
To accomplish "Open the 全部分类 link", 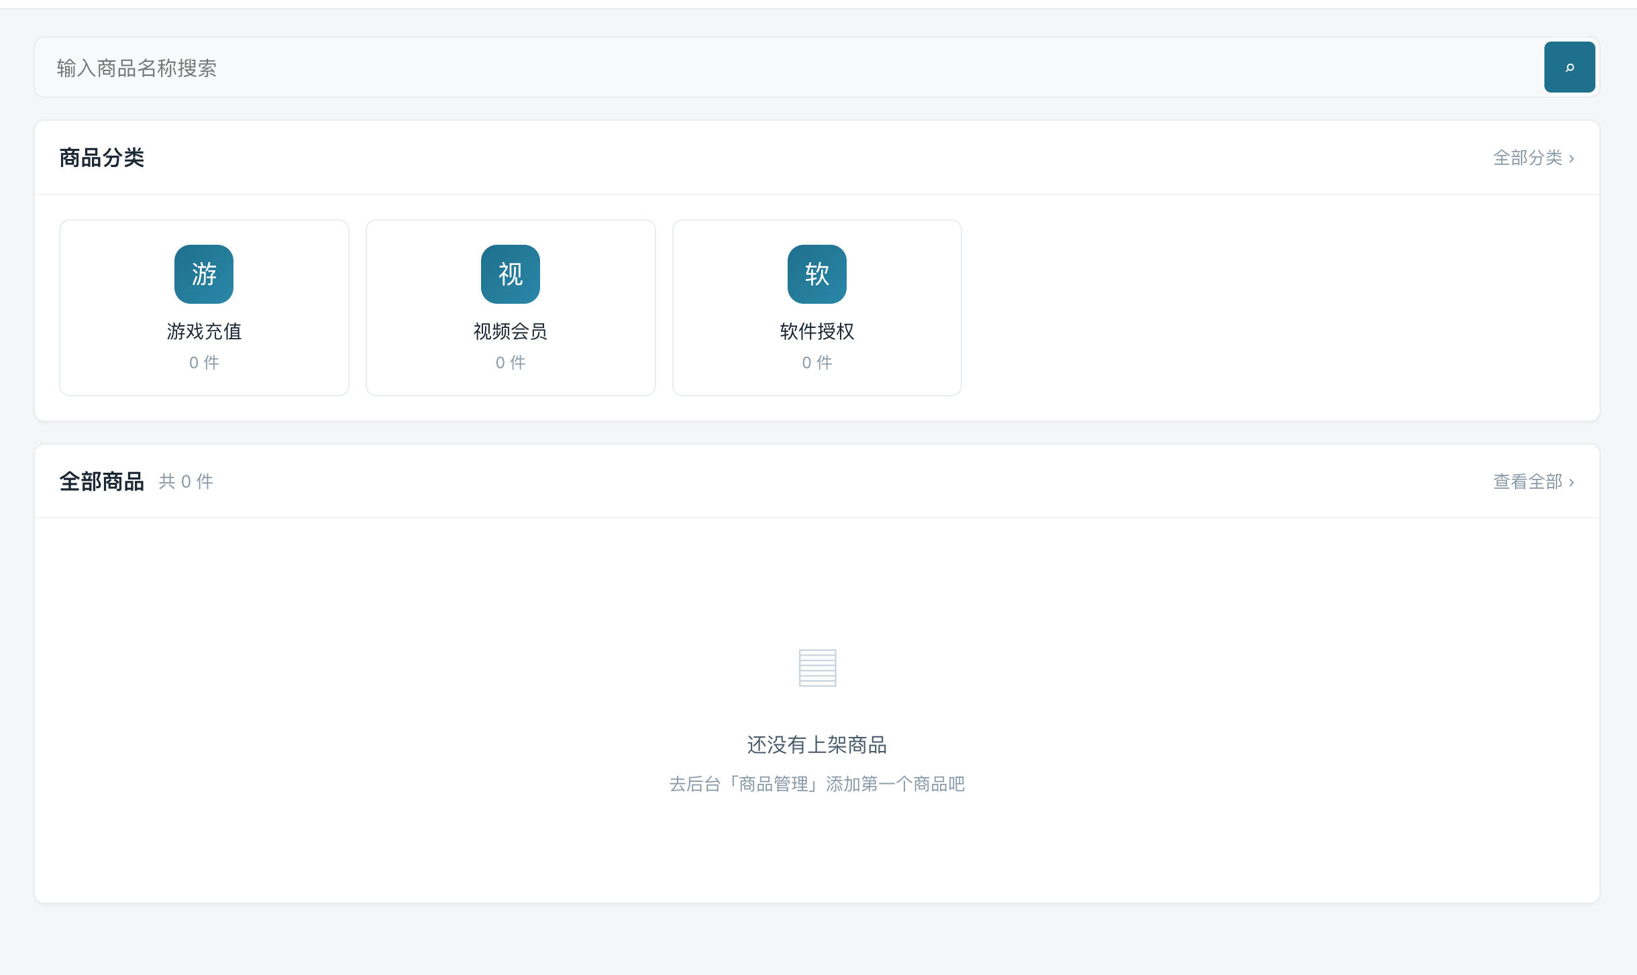I will click(1534, 158).
